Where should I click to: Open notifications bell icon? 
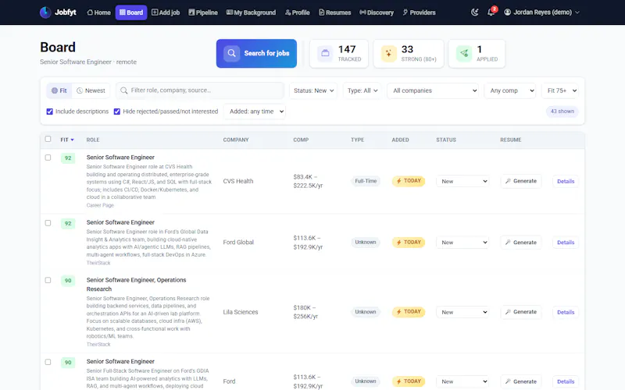(491, 12)
